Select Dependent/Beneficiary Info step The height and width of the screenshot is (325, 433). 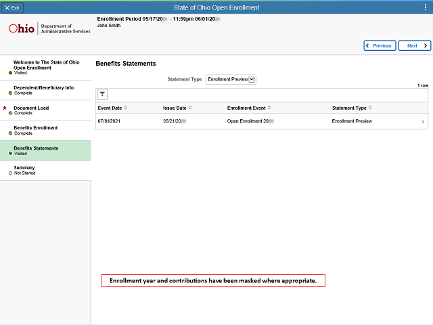45,90
